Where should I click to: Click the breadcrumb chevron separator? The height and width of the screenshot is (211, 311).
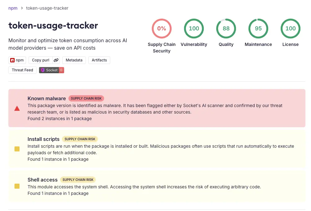coord(22,8)
